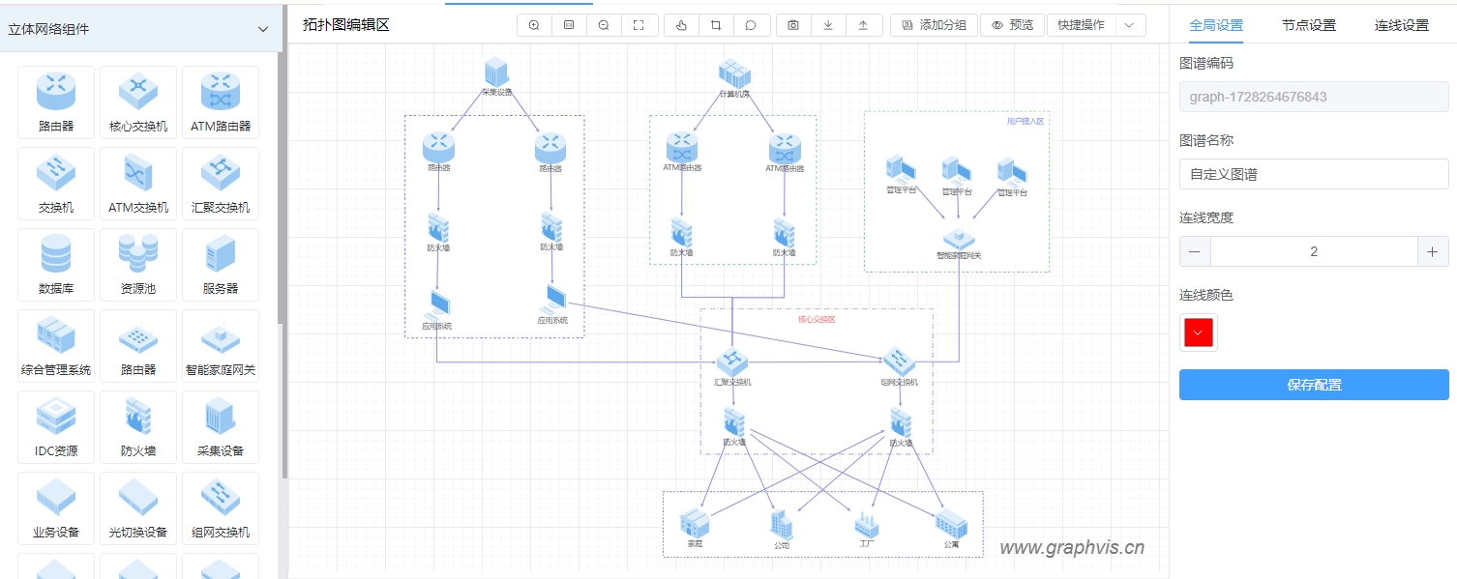Pick the 业务设备 component in palette

(x=56, y=508)
